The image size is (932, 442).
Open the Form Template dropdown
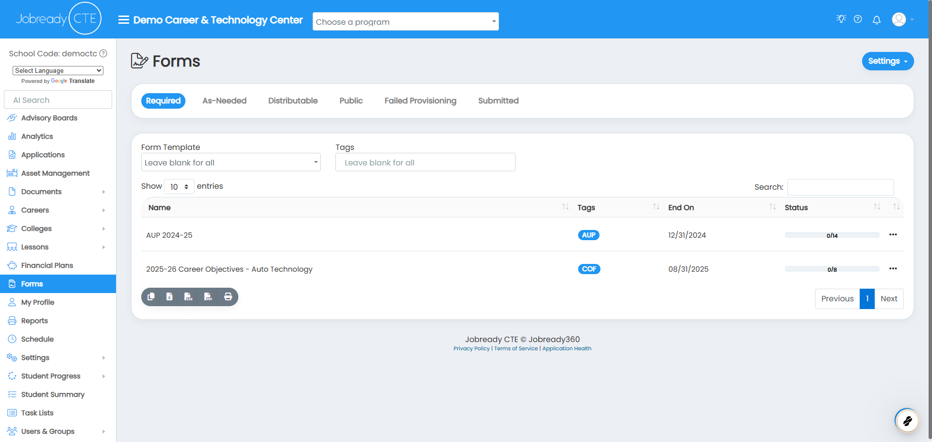[x=231, y=162]
